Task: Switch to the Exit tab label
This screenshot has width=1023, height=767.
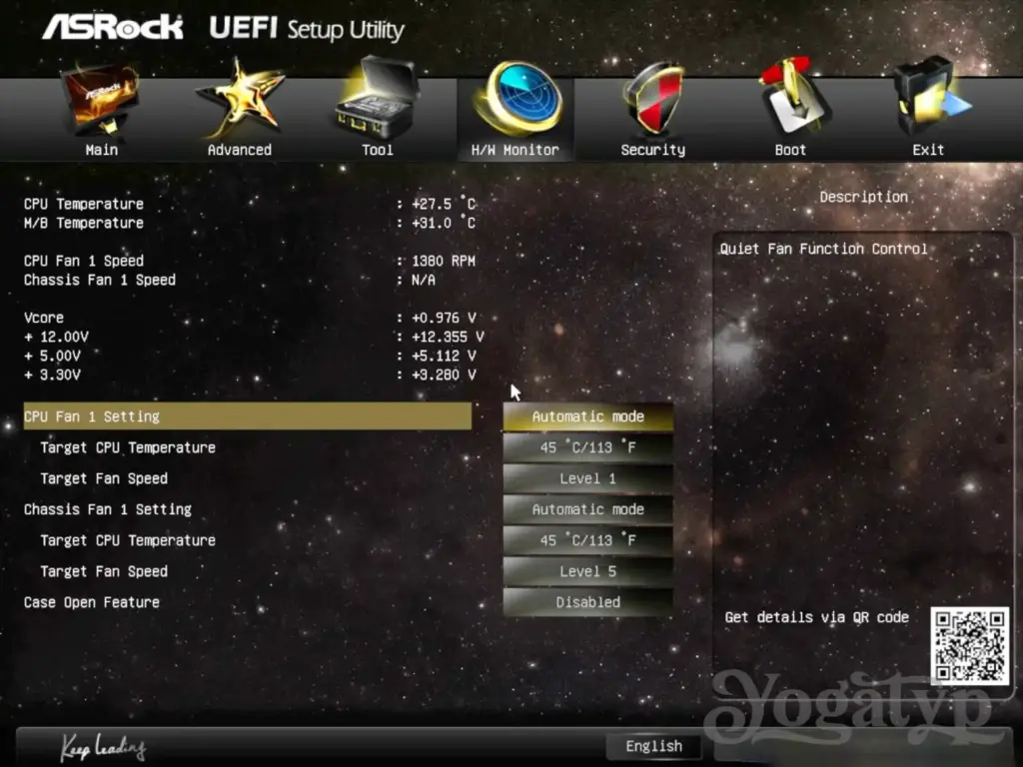Action: tap(928, 150)
